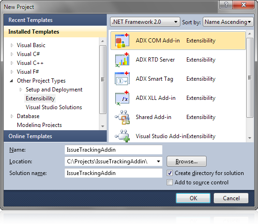Click the Browse... button
The width and height of the screenshot is (258, 224).
[x=186, y=161]
